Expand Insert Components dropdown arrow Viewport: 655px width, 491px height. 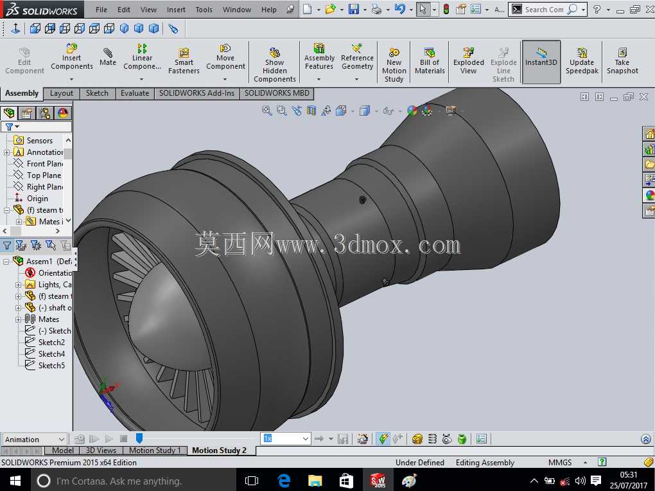(x=71, y=79)
